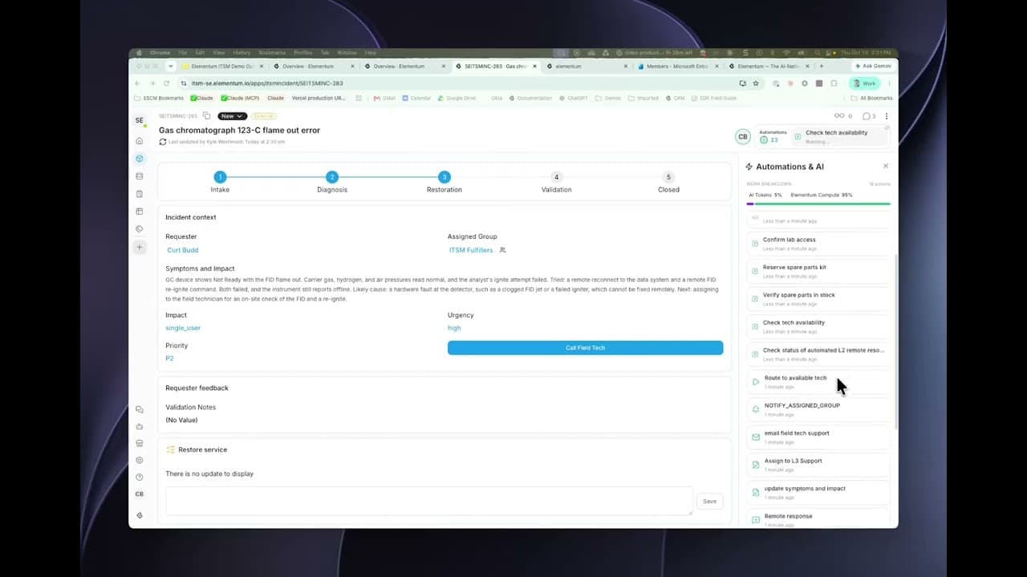
Task: Open the Curt Budd requester link
Action: pyautogui.click(x=183, y=250)
